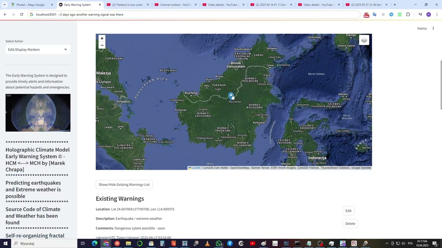This screenshot has height=248, width=442.
Task: Show hidden system tray icons
Action: point(387,244)
